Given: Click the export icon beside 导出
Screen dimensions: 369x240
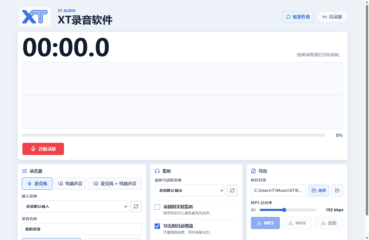Looking at the screenshot, I should (x=253, y=171).
